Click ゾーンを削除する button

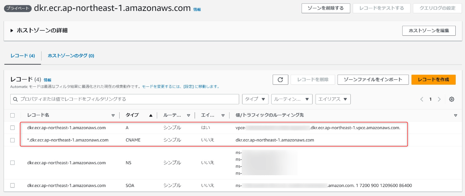pos(326,8)
